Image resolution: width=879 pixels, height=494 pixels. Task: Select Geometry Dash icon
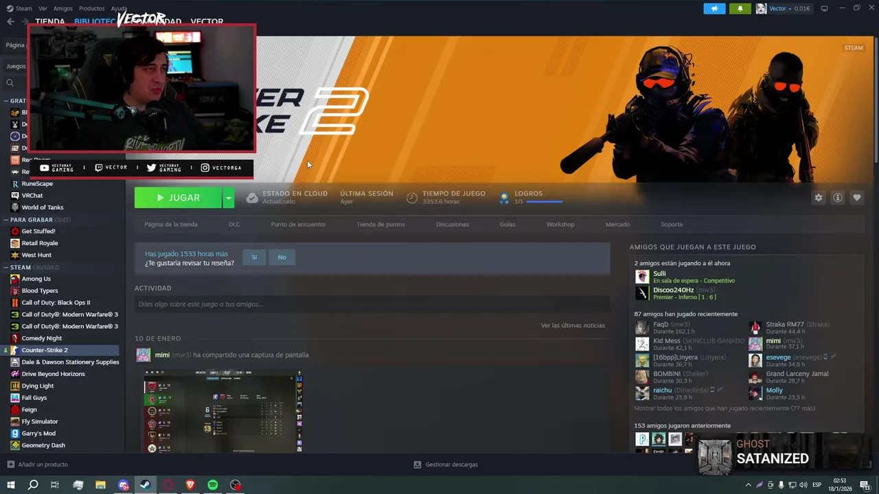15,445
